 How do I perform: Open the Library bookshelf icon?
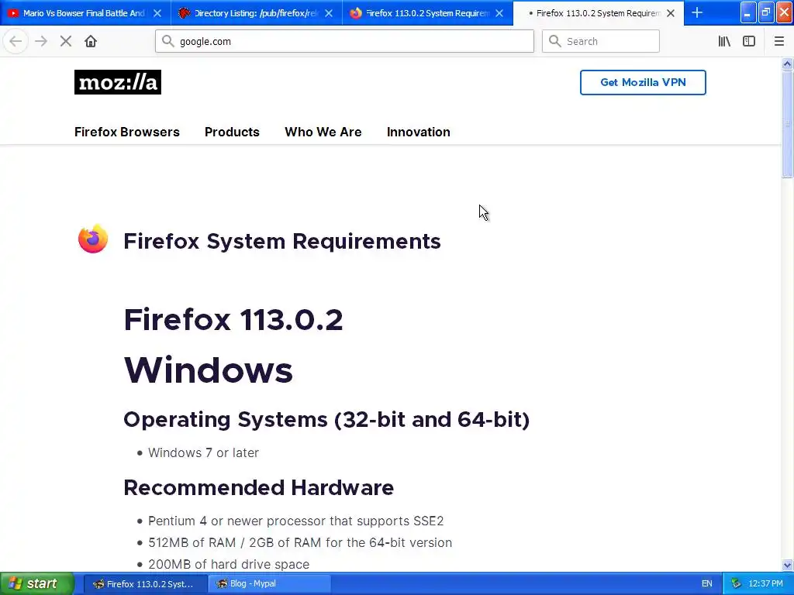click(x=724, y=42)
